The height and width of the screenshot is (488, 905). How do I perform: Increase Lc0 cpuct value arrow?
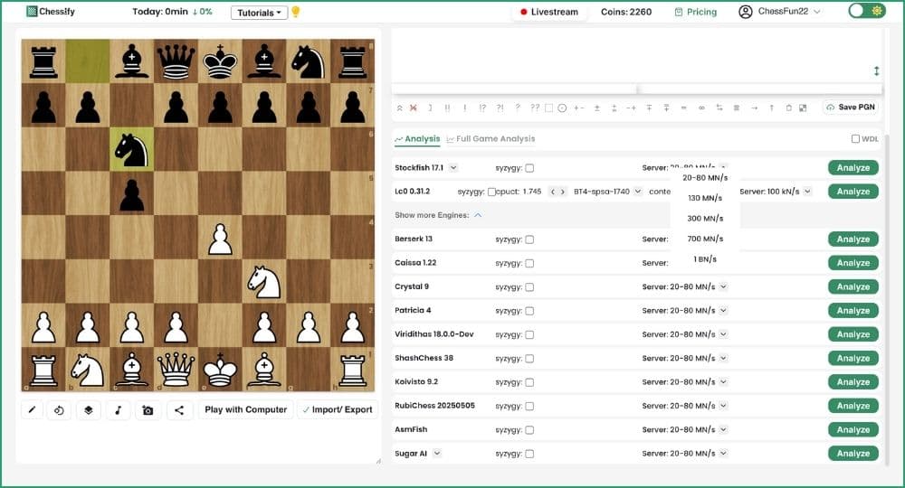click(563, 192)
